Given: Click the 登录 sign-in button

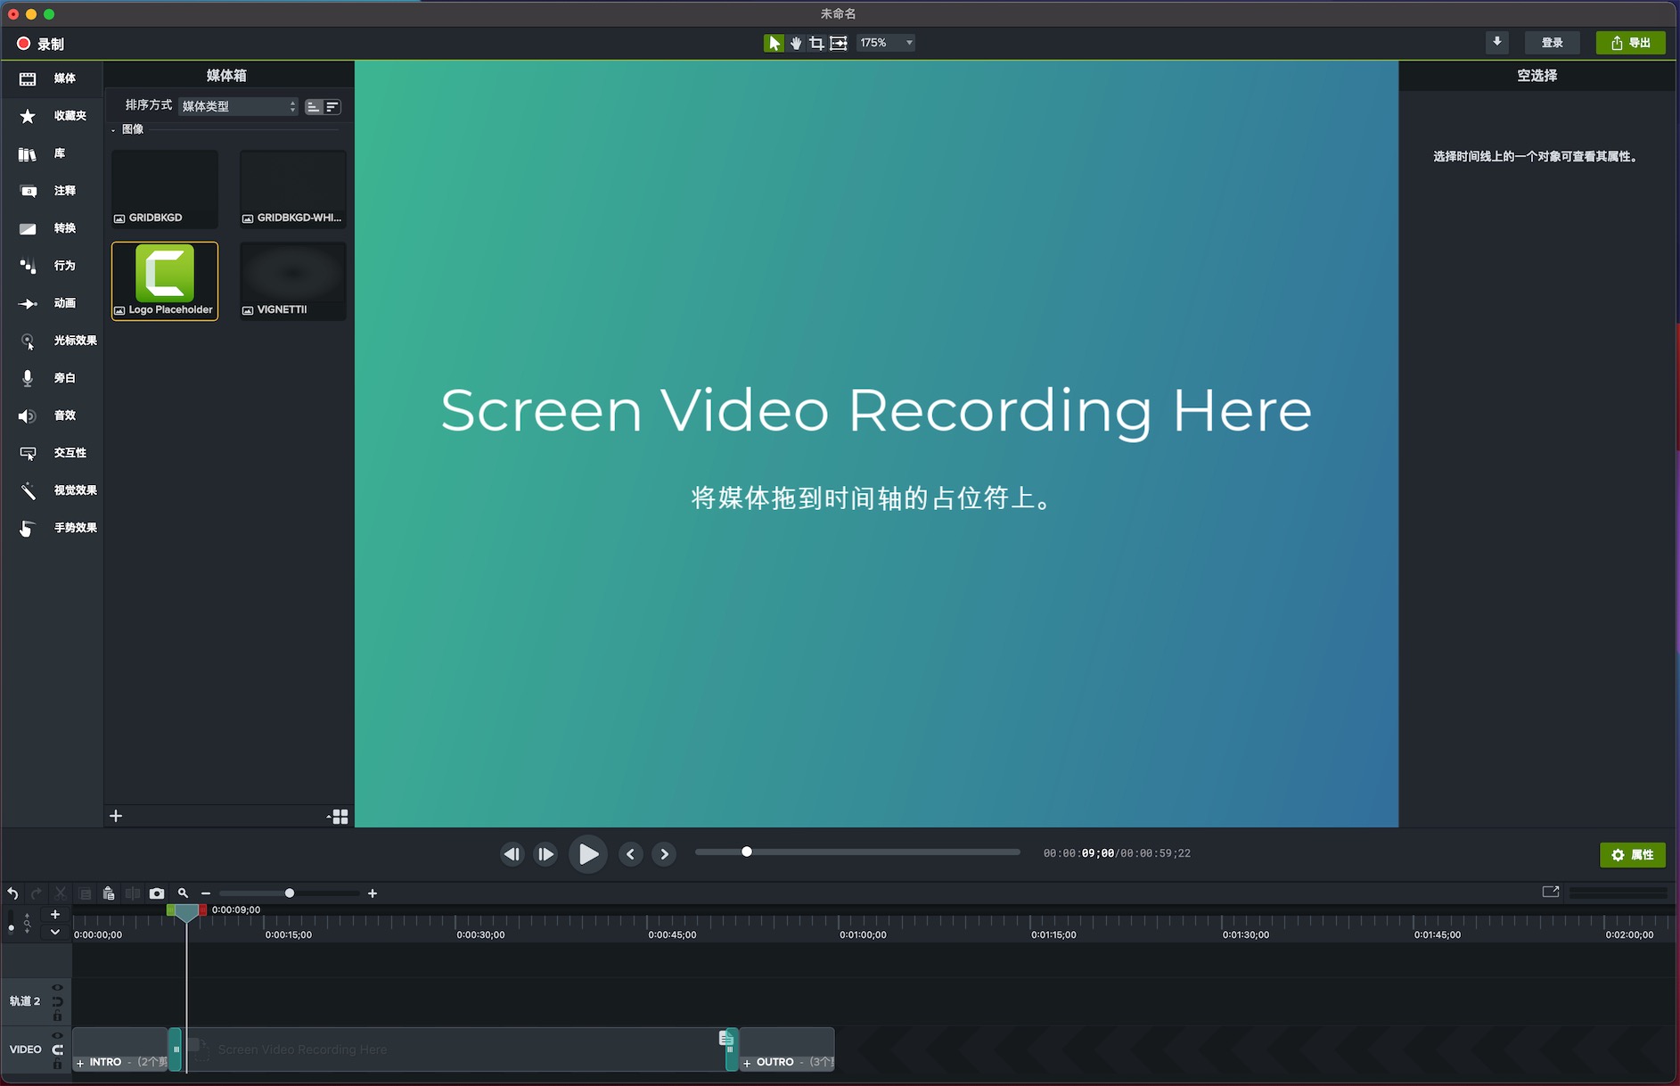Looking at the screenshot, I should tap(1553, 43).
